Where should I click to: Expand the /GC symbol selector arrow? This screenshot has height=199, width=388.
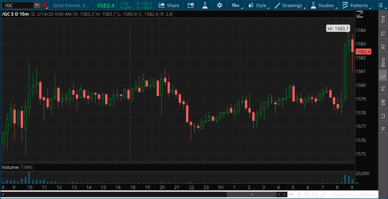37,5
